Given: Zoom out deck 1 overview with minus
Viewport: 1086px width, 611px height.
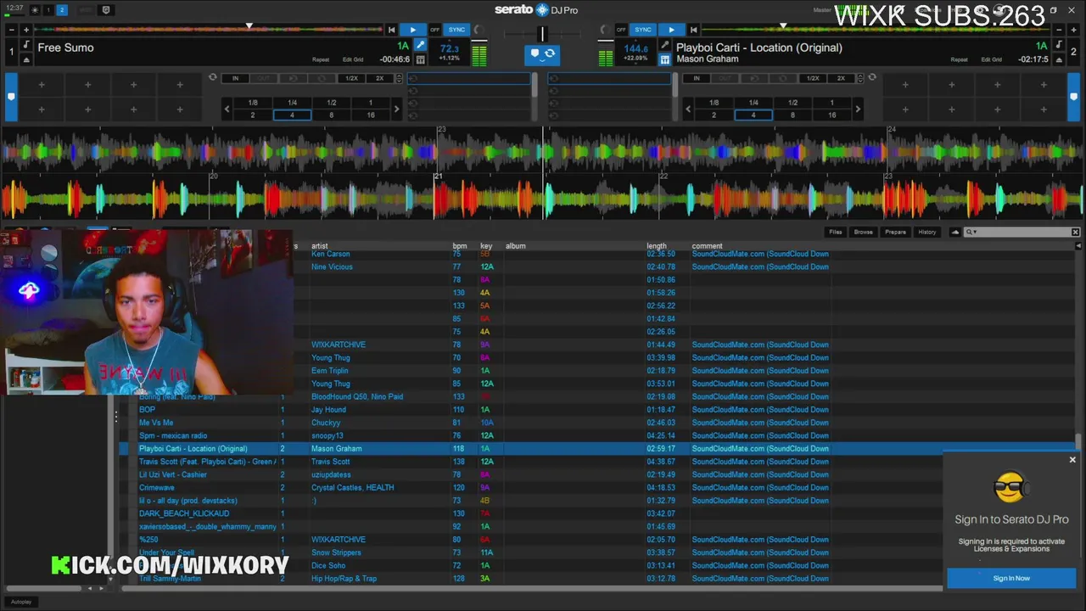Looking at the screenshot, I should (11, 30).
